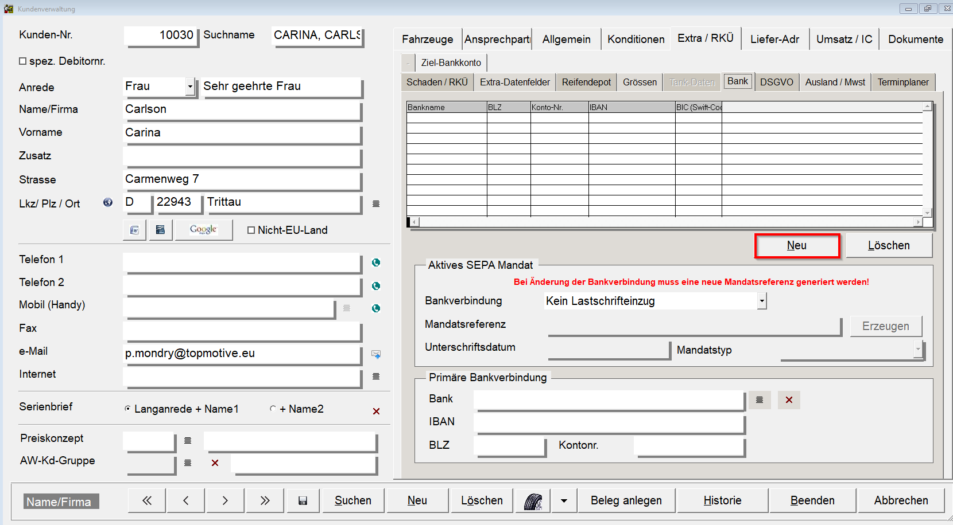Click the Word document icon below the address
Viewport: 953px width, 525px height.
pyautogui.click(x=134, y=230)
